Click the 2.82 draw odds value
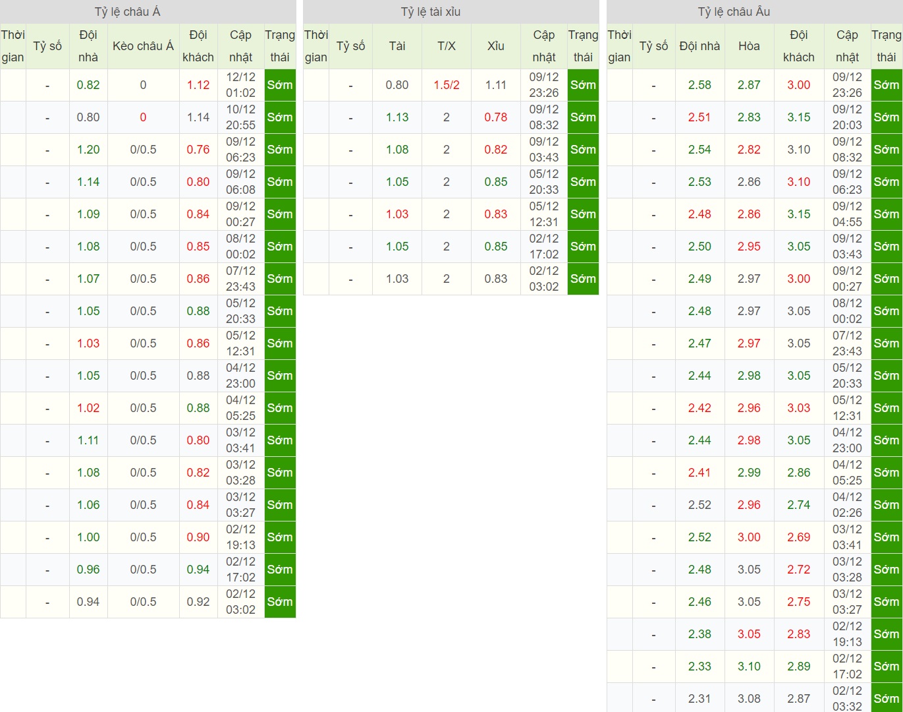Viewport: 903px width, 712px height. (x=749, y=150)
